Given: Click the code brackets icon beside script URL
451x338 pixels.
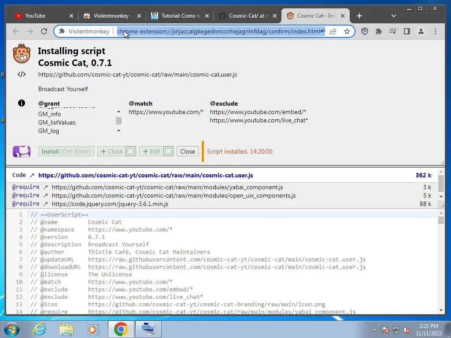Looking at the screenshot, I should point(22,74).
